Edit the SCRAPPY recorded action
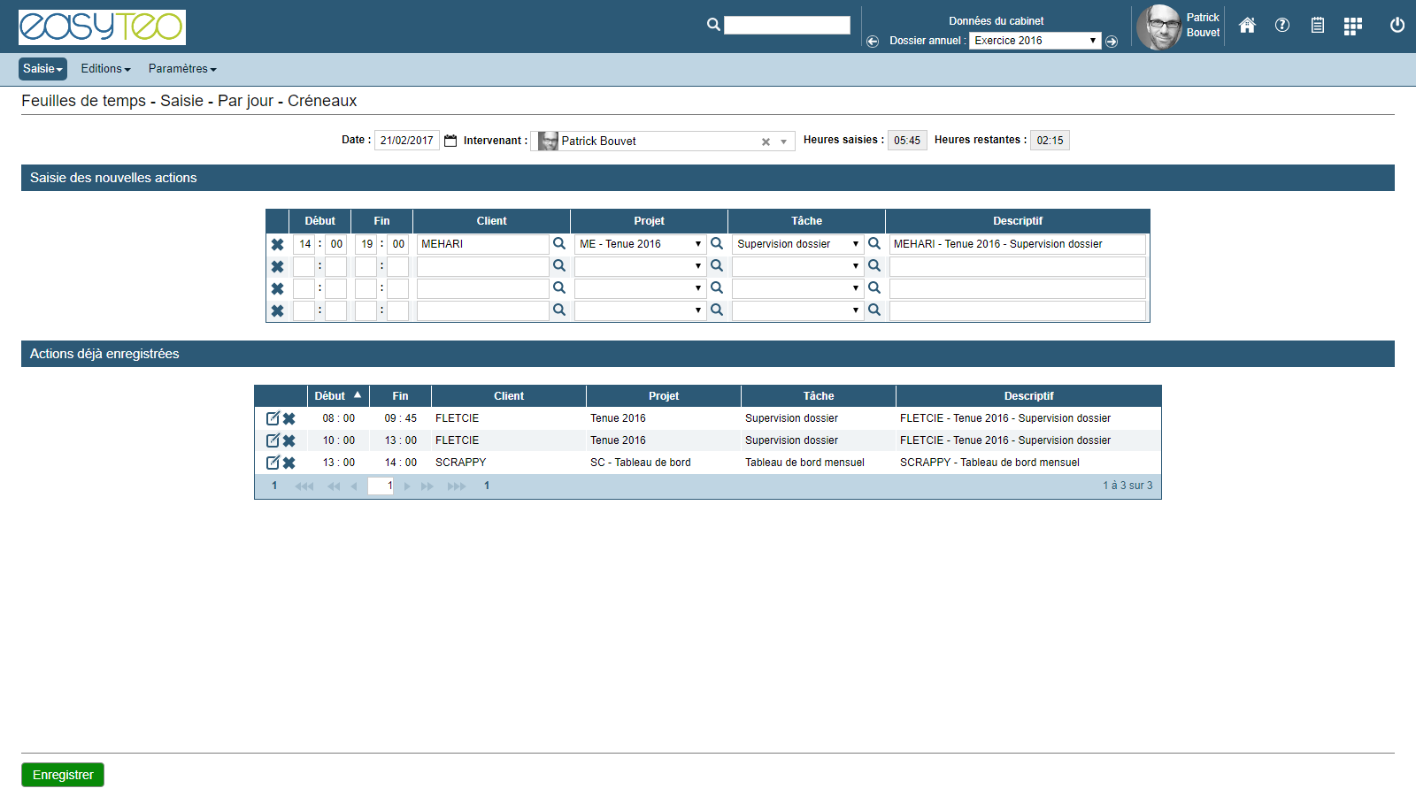Viewport: 1416px width, 796px height. pyautogui.click(x=273, y=463)
